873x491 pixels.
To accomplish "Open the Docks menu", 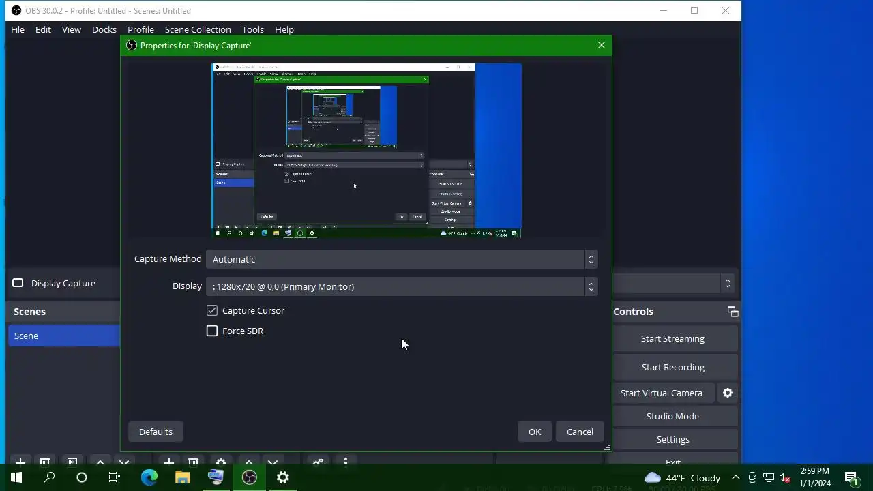I will [x=104, y=29].
